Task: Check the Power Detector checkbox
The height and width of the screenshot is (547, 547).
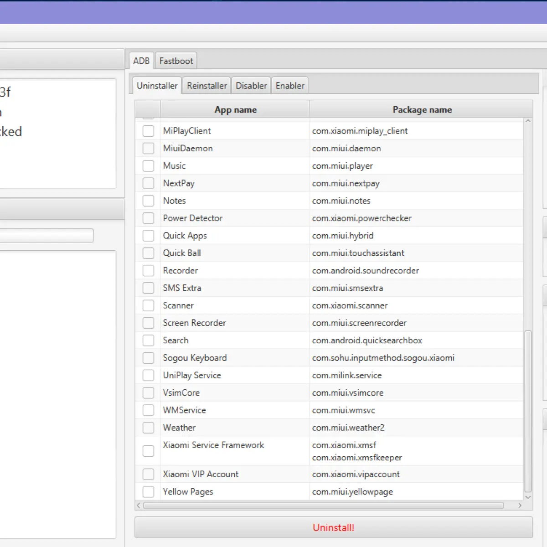Action: tap(148, 218)
